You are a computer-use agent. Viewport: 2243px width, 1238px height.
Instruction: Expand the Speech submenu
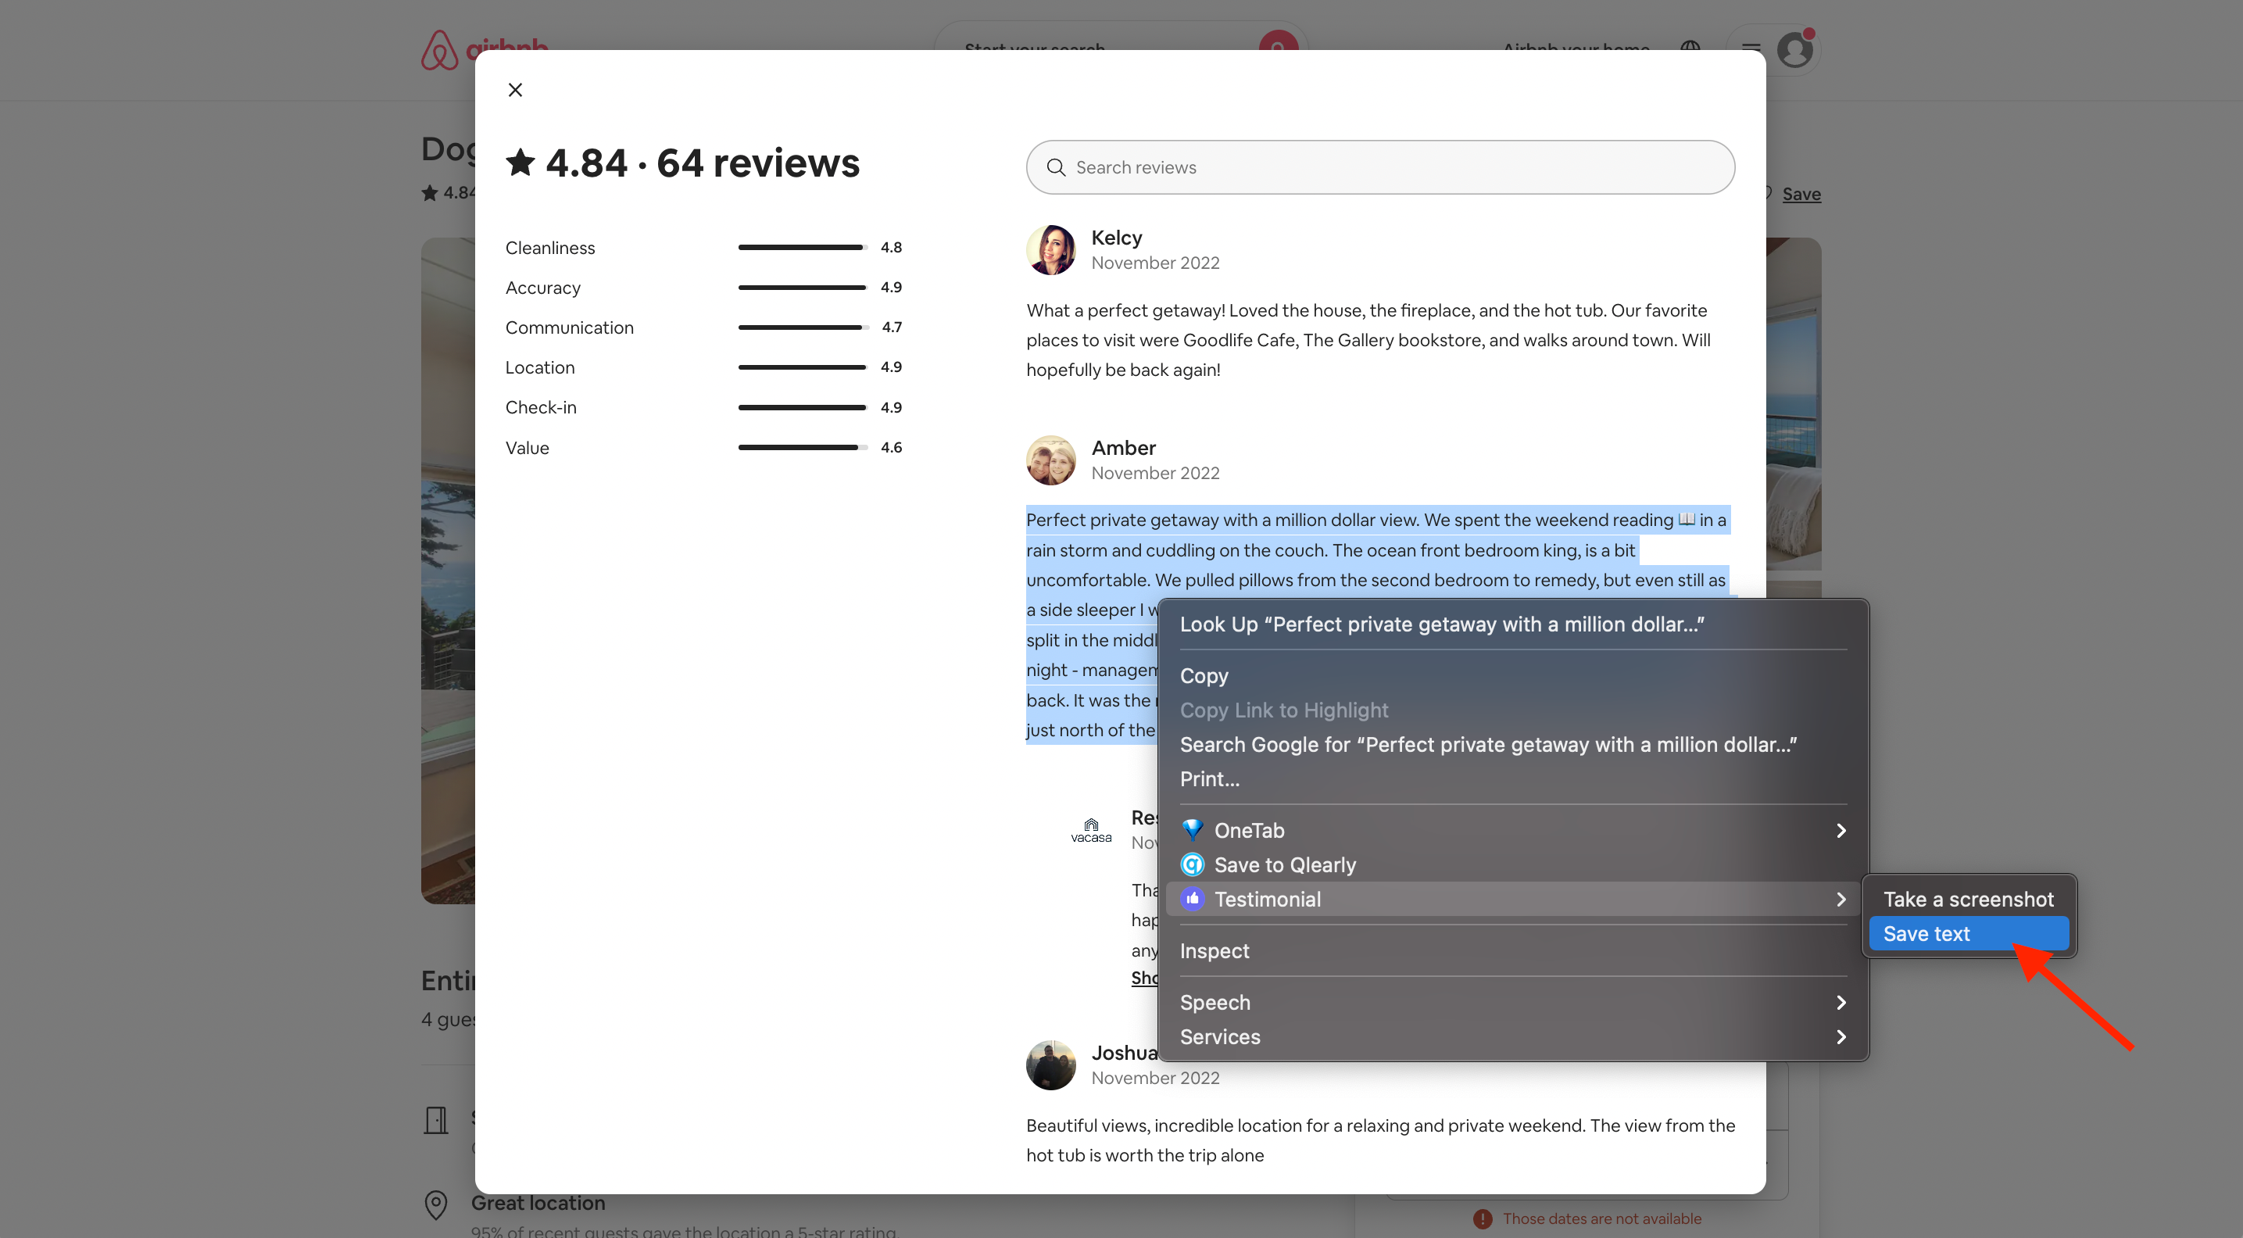(1840, 1002)
